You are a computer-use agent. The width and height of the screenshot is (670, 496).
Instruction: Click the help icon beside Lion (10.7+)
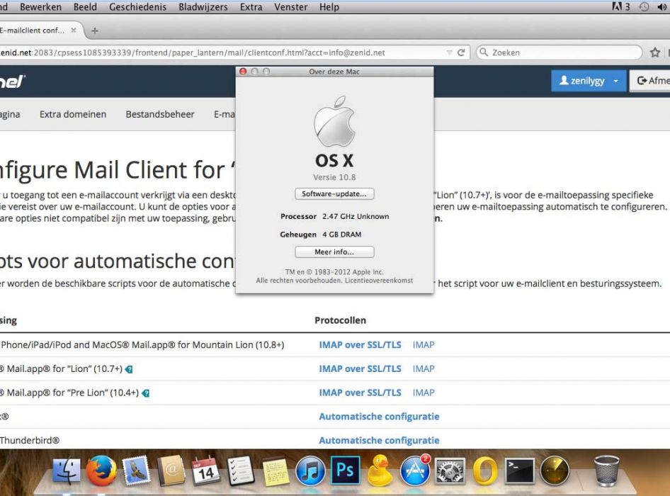tap(129, 369)
